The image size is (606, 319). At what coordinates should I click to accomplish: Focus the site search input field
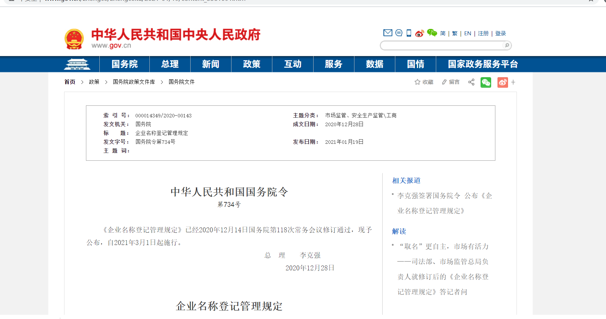pyautogui.click(x=442, y=45)
